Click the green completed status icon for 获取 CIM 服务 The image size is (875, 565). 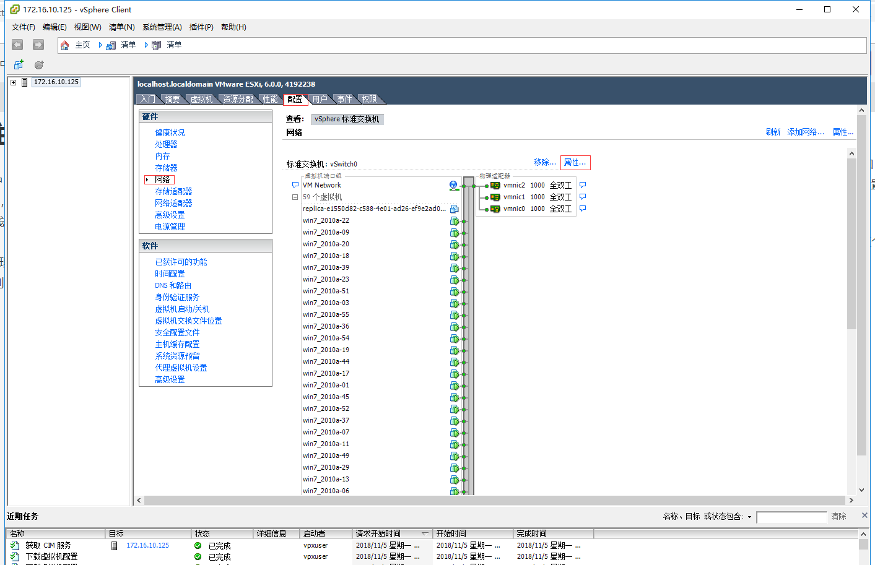pos(198,545)
